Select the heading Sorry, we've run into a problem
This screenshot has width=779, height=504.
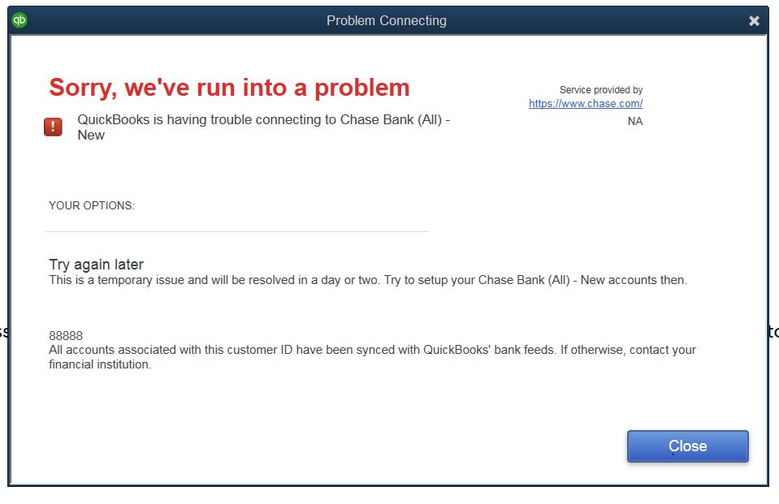(x=229, y=87)
